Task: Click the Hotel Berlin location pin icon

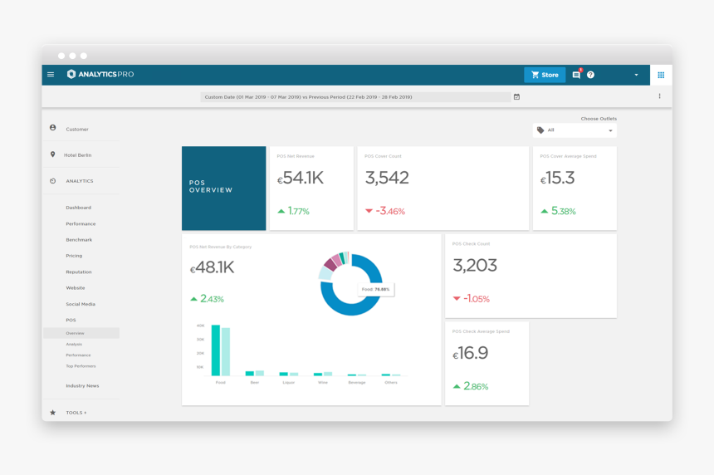Action: click(53, 154)
